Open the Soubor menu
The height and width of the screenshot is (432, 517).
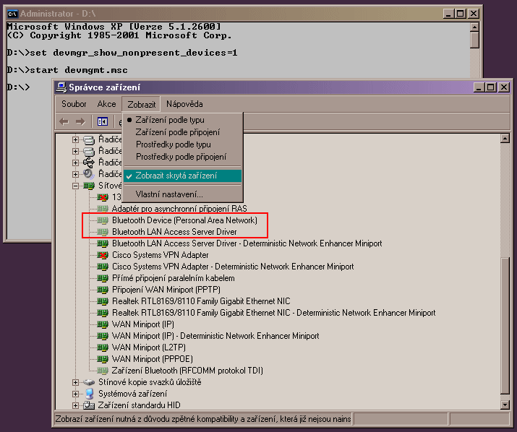pos(74,104)
